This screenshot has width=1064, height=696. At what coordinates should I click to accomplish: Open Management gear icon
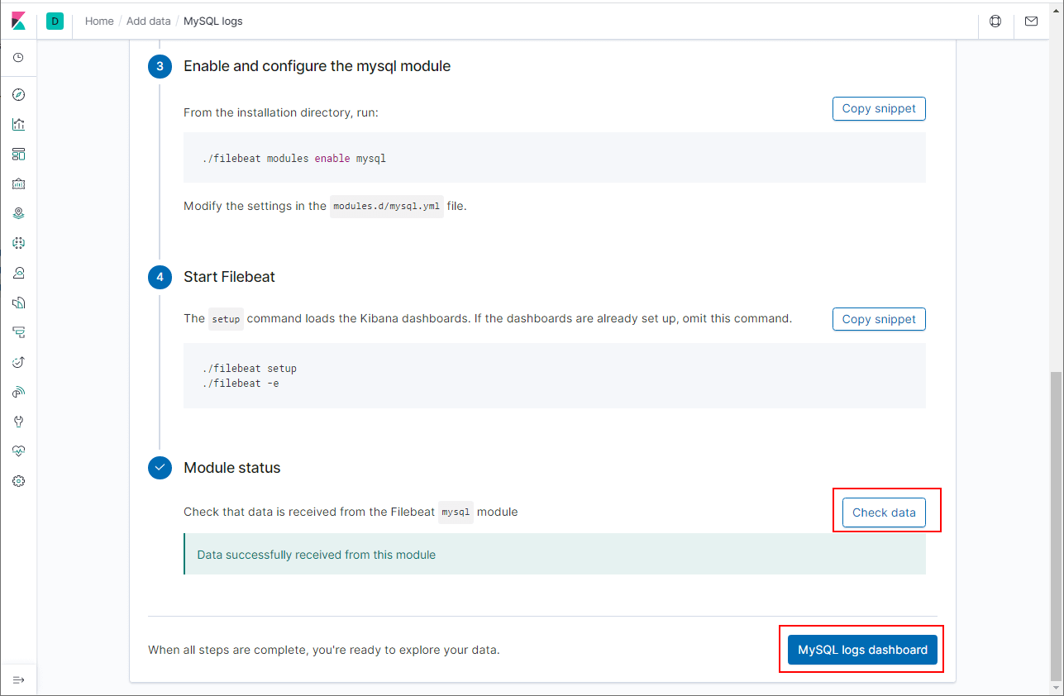click(19, 481)
